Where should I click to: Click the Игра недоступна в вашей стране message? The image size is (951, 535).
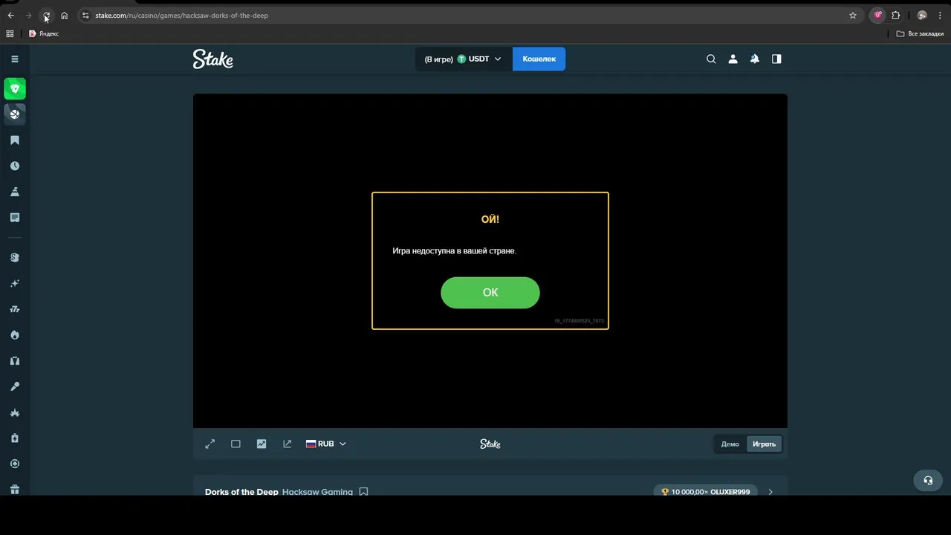coord(454,251)
